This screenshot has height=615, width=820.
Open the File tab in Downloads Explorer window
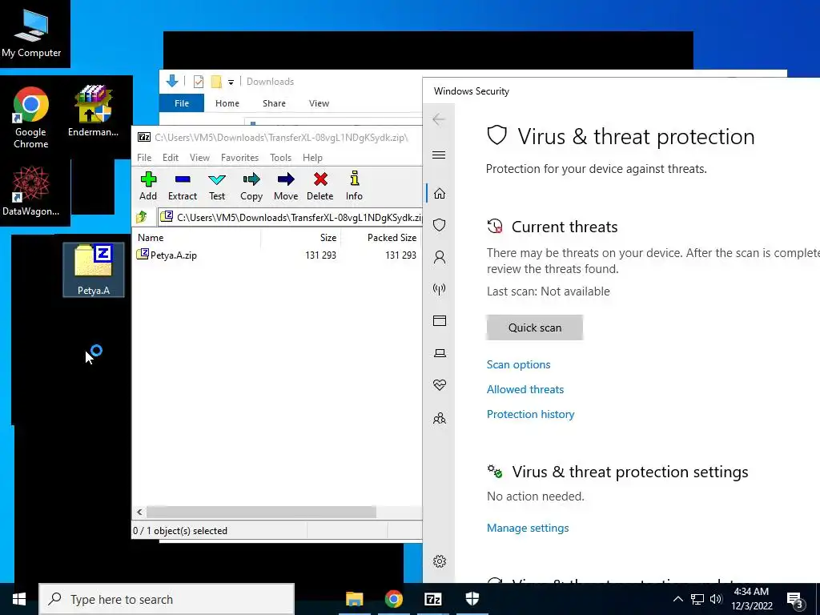(x=182, y=103)
